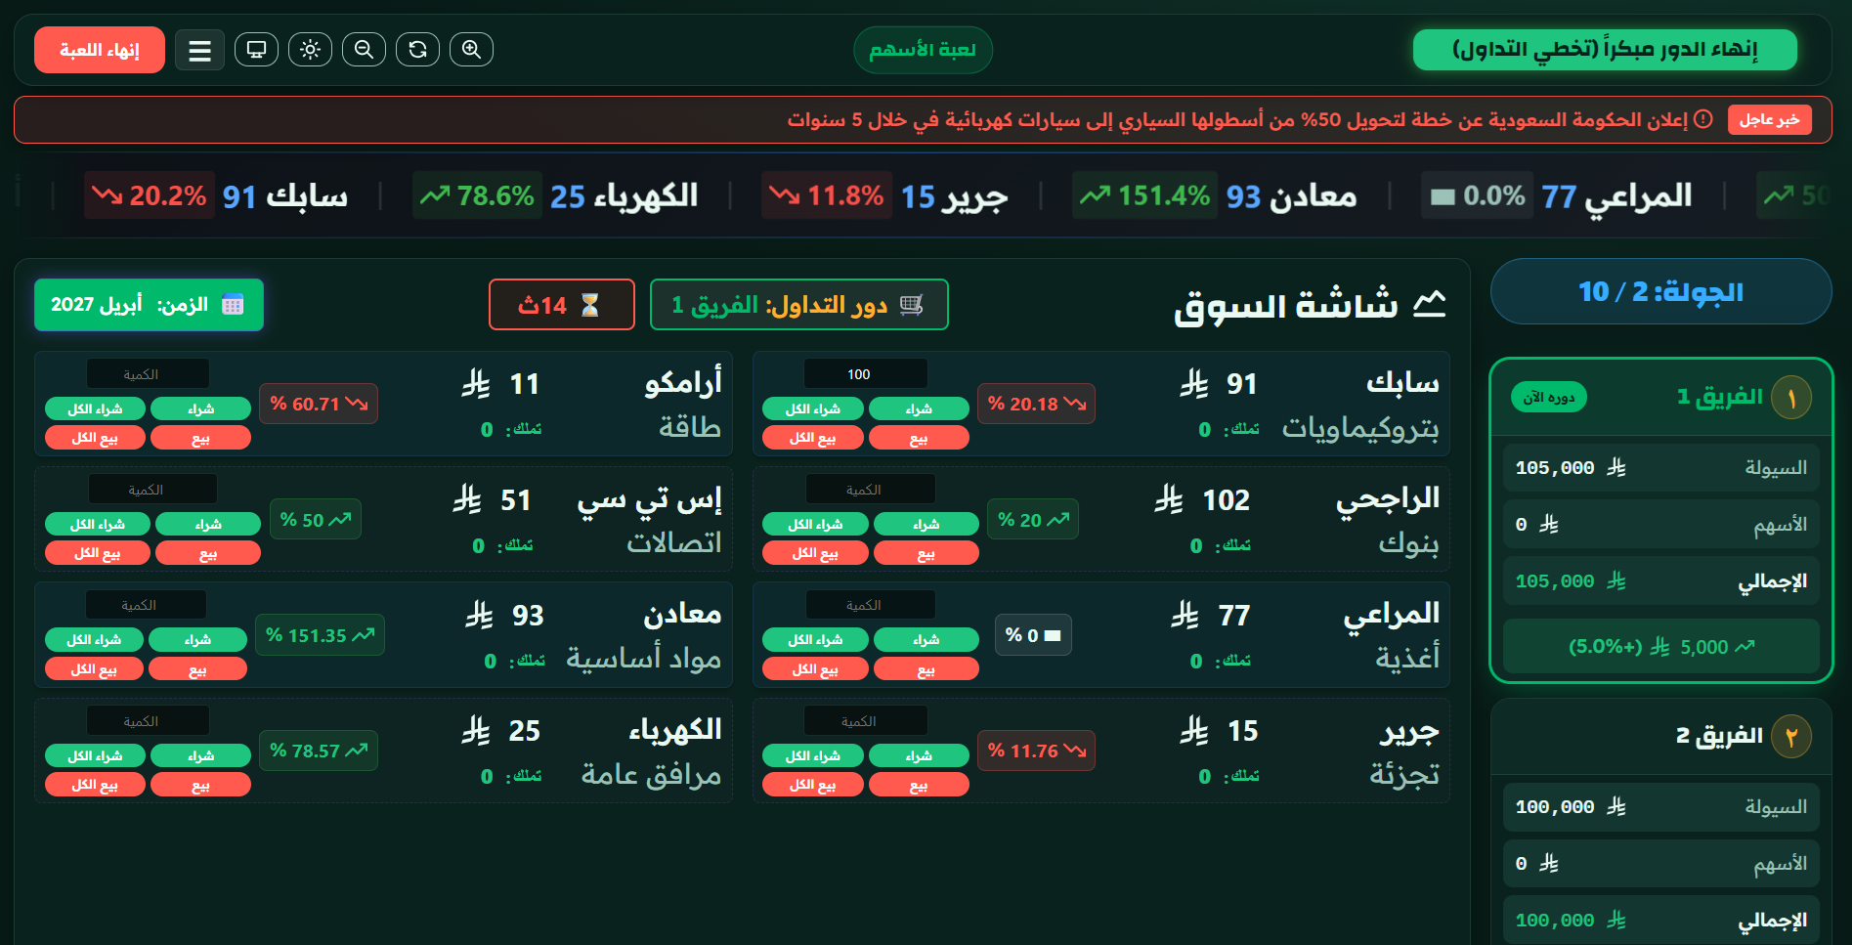The image size is (1852, 945).
Task: Open the hamburger menu icon
Action: (x=199, y=50)
